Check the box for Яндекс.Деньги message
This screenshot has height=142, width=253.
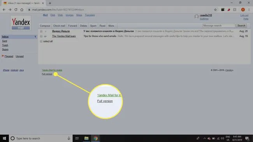[x=41, y=31]
